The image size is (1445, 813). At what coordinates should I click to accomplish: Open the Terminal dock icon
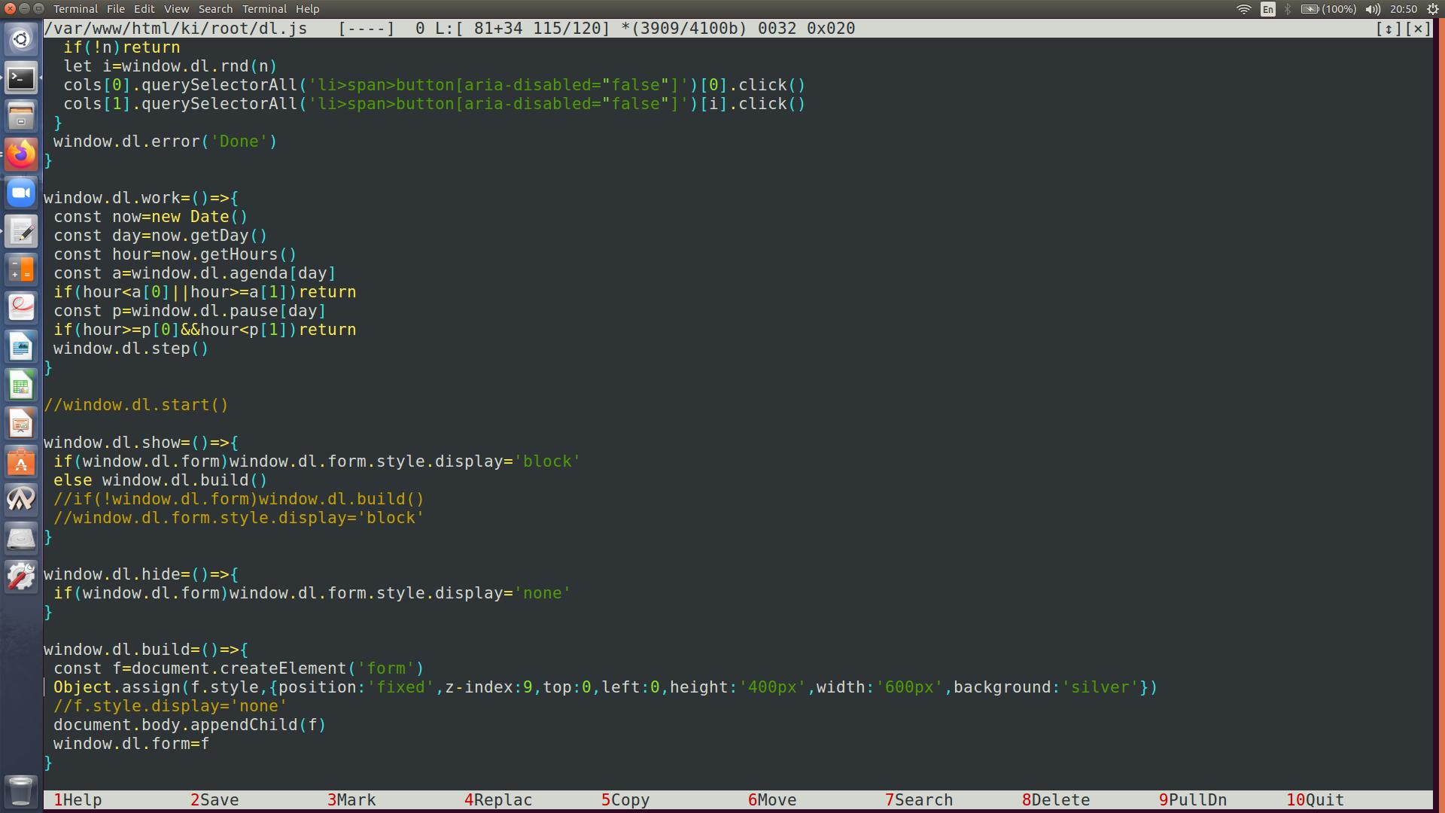[21, 78]
